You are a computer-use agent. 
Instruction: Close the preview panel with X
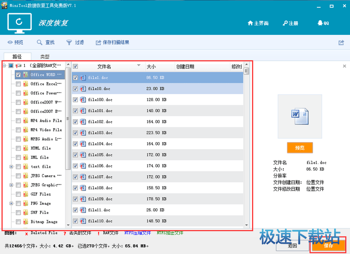(x=344, y=66)
